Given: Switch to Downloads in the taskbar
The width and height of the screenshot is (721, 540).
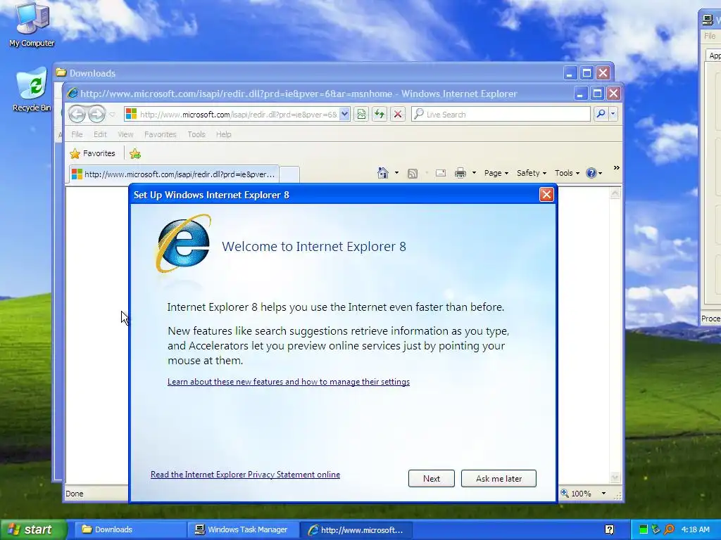Looking at the screenshot, I should pyautogui.click(x=130, y=529).
